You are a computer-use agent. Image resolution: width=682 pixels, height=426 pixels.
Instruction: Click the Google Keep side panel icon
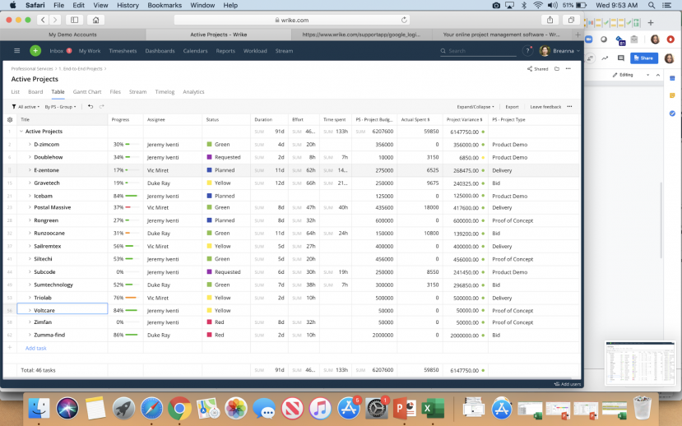pos(672,95)
